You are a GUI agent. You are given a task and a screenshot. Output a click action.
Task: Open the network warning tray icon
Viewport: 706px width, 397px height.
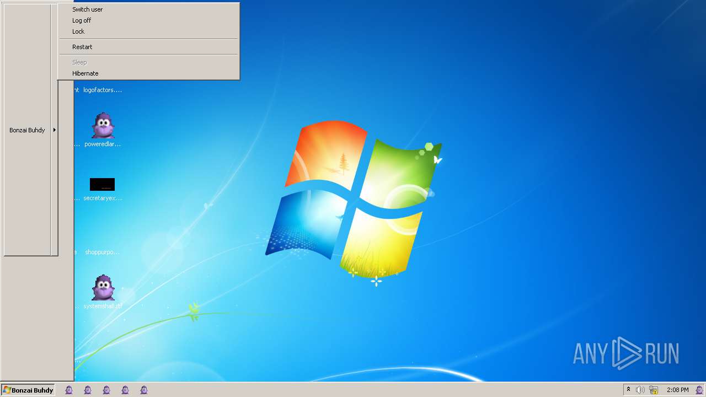(654, 390)
